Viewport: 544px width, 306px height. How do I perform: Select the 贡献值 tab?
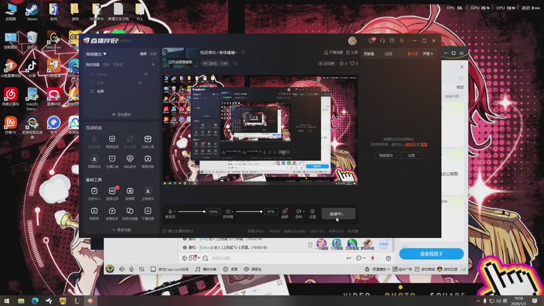tap(369, 54)
